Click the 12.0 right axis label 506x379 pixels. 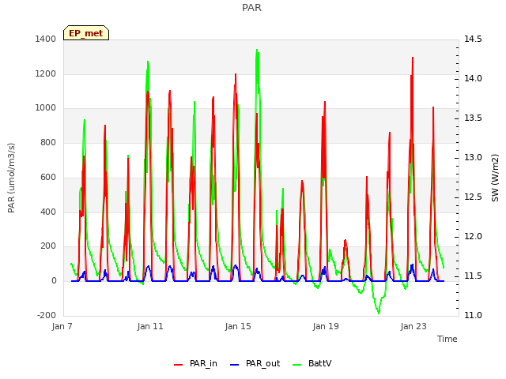[473, 237]
